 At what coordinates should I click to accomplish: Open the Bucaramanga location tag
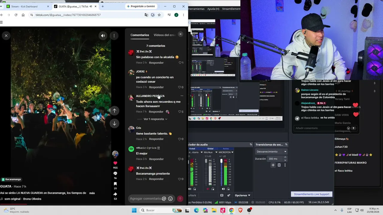(11, 179)
